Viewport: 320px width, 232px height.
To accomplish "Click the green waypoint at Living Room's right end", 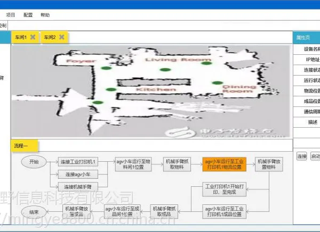I will (x=206, y=63).
